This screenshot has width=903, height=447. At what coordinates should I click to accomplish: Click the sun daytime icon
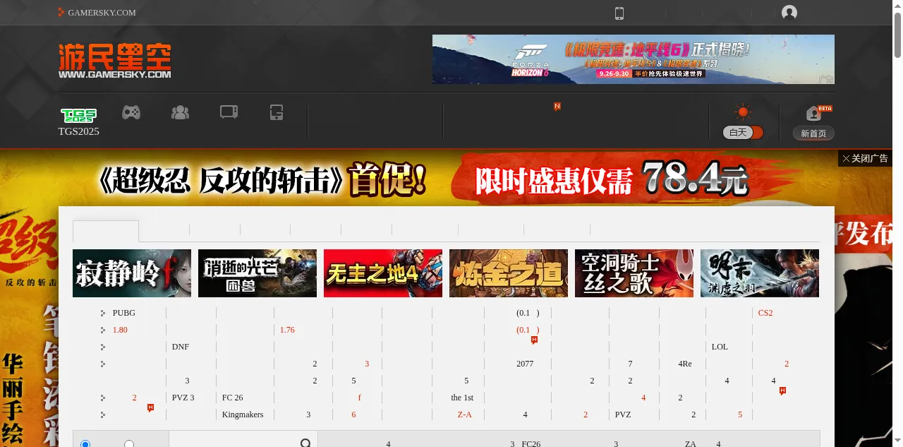pos(743,112)
